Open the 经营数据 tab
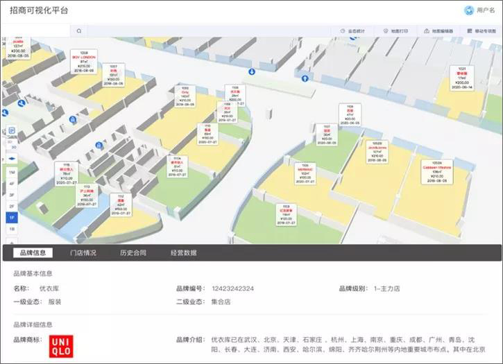 coord(183,253)
